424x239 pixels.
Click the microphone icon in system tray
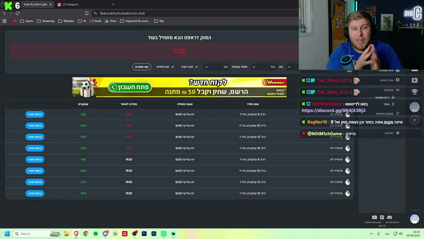[378, 234]
